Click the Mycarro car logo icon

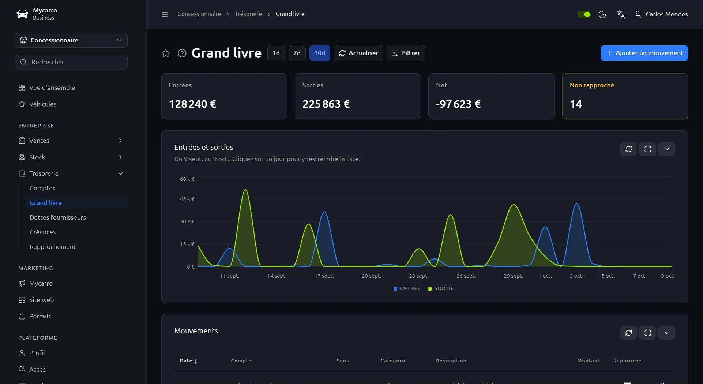22,14
